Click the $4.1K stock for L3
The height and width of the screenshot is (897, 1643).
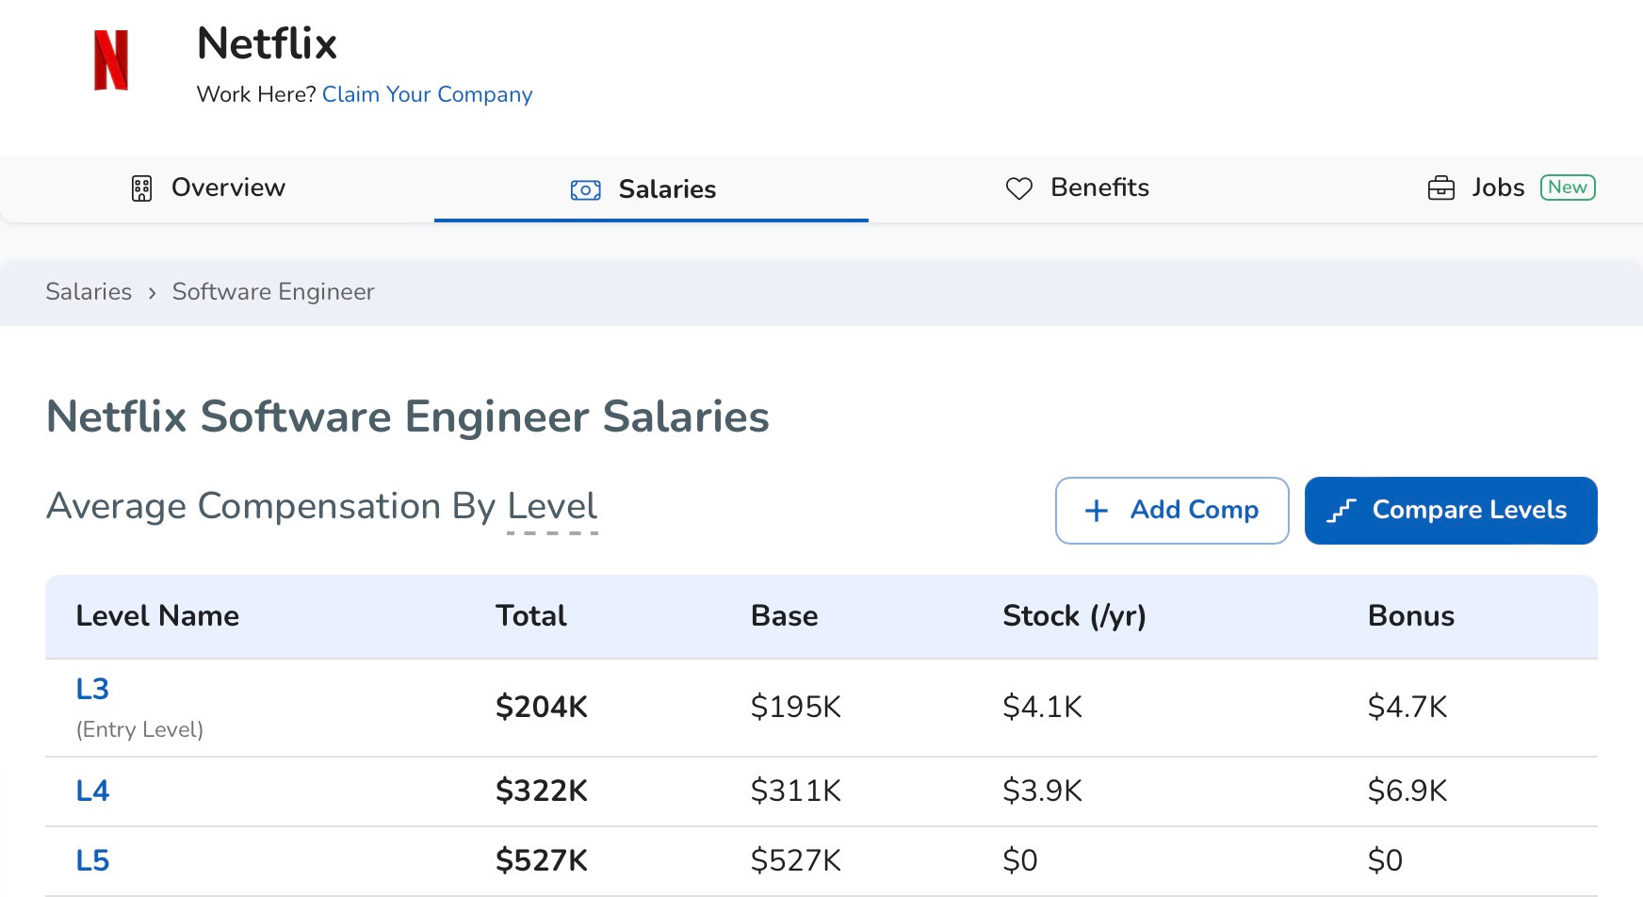pos(1043,707)
